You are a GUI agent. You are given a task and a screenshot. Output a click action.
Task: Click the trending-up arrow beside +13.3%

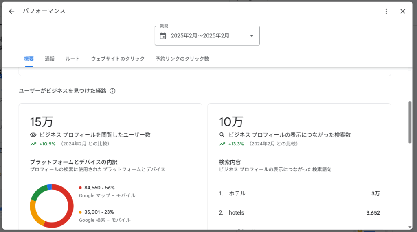pyautogui.click(x=222, y=144)
